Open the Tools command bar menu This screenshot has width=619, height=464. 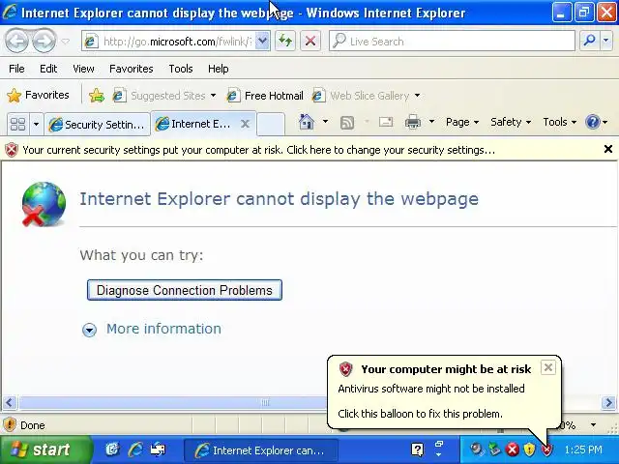559,122
